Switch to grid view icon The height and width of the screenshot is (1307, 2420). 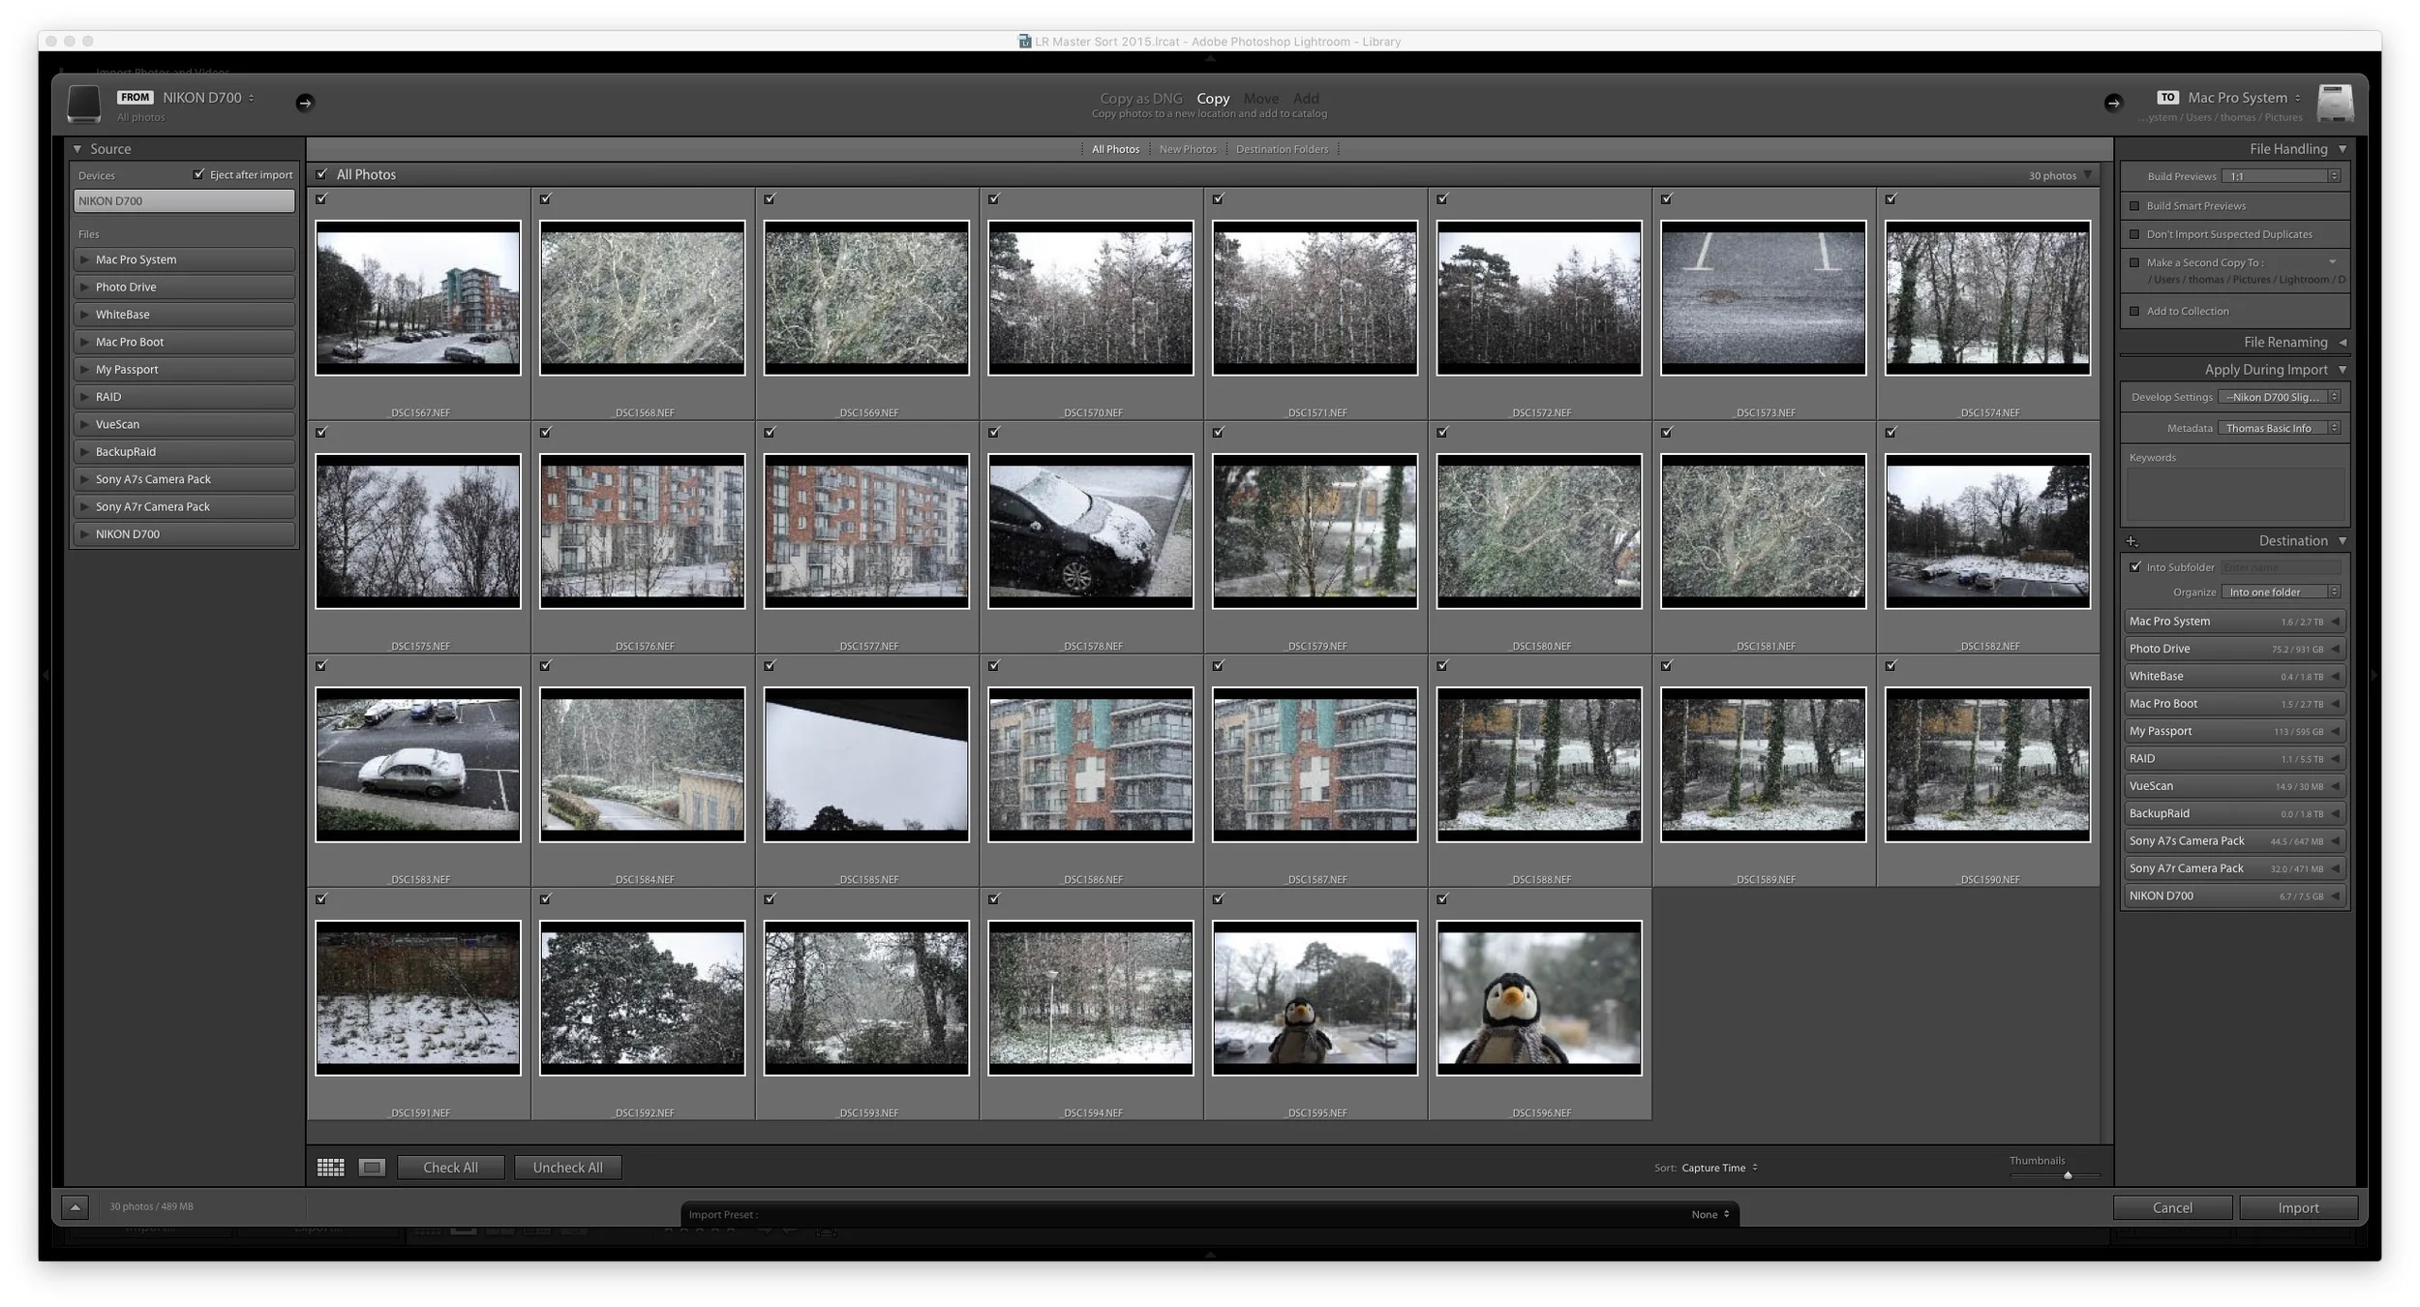coord(330,1168)
